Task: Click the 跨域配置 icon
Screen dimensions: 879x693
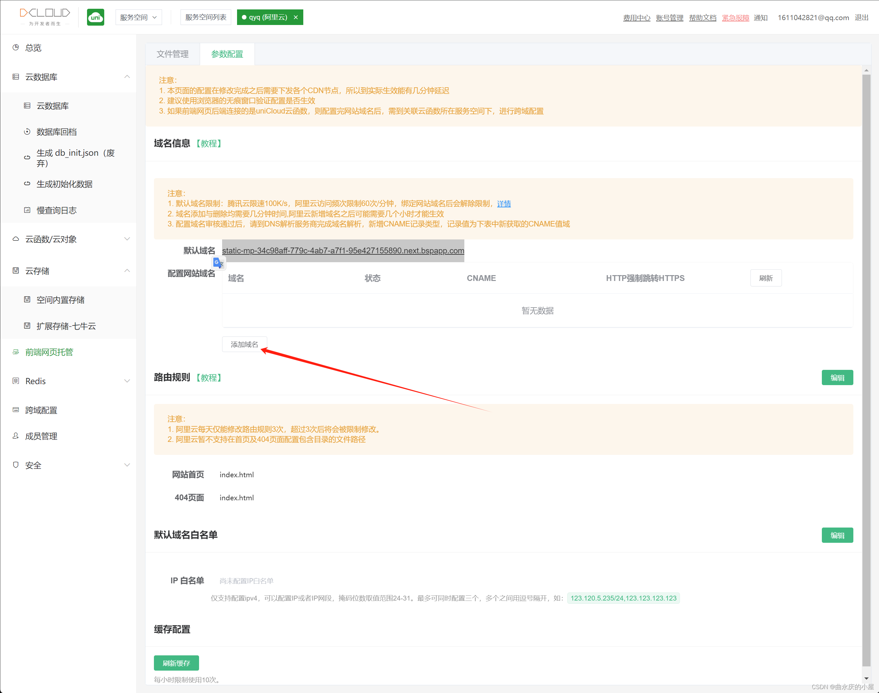Action: click(x=16, y=410)
